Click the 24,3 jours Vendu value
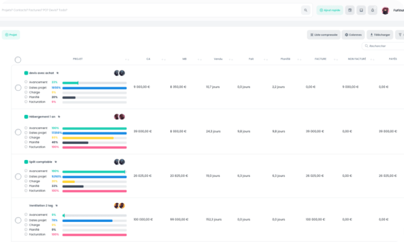Screen dimensions: 404x242 [x=213, y=131]
